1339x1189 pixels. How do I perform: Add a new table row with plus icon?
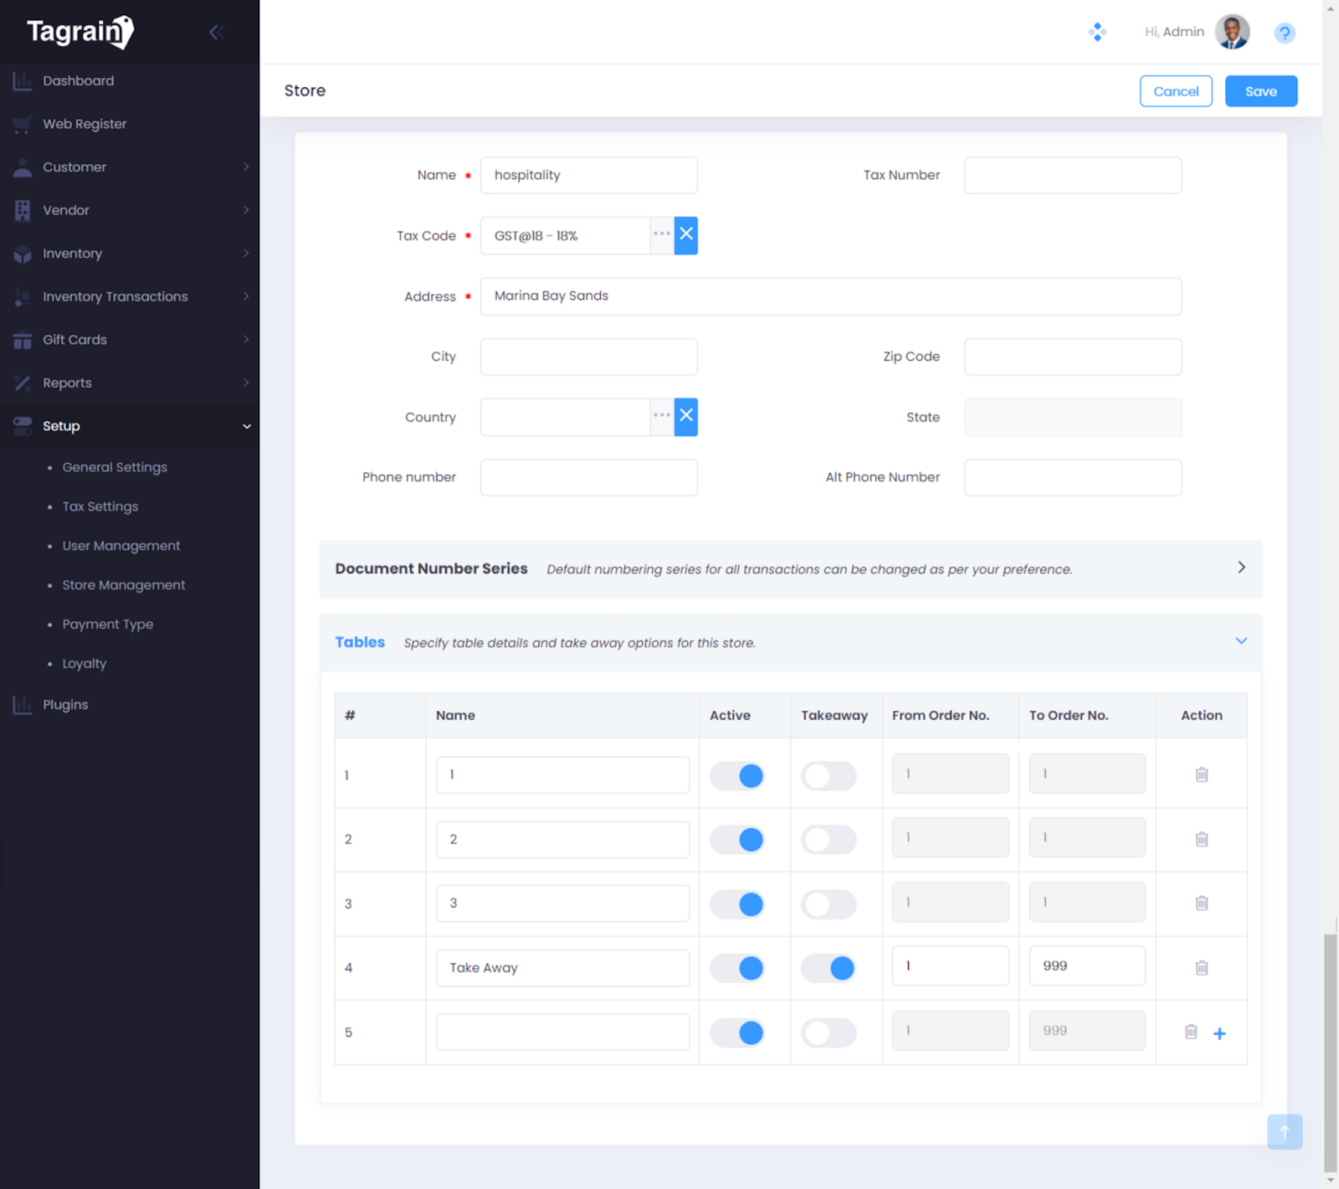coord(1219,1033)
